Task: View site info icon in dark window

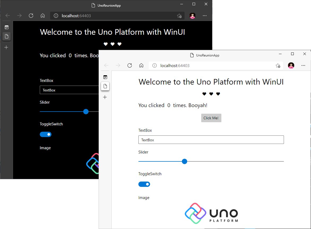Action: [56, 16]
